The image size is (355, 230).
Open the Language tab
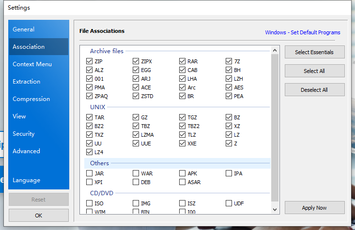click(39, 180)
